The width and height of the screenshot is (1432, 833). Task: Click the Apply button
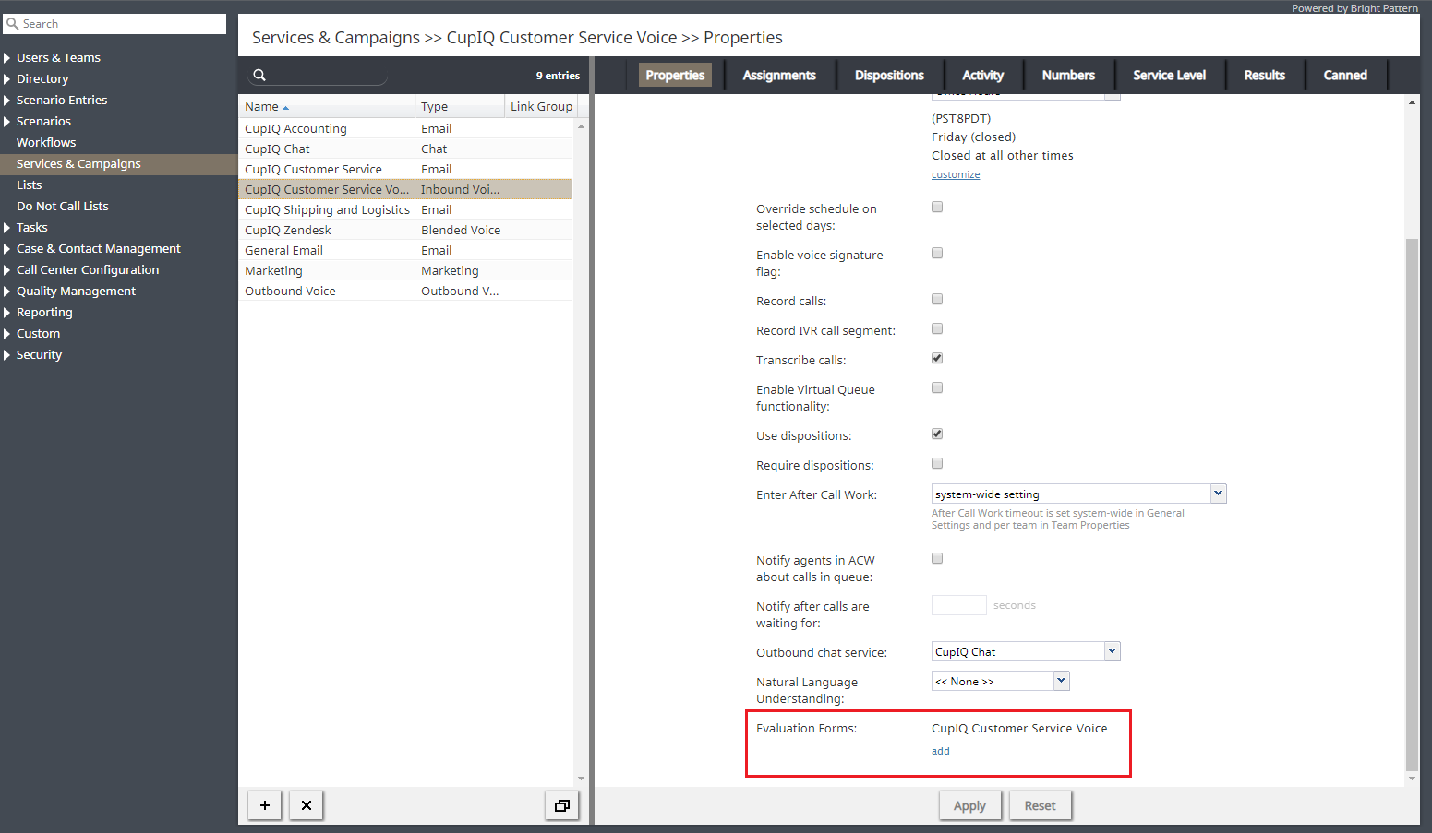pos(969,805)
